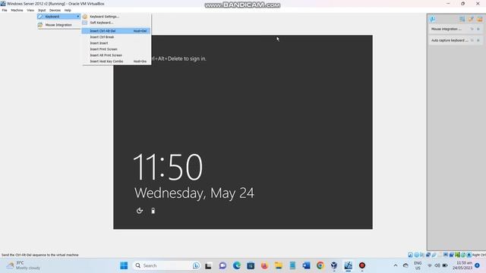
Task: Click the USB status bar icon
Action: [434, 255]
